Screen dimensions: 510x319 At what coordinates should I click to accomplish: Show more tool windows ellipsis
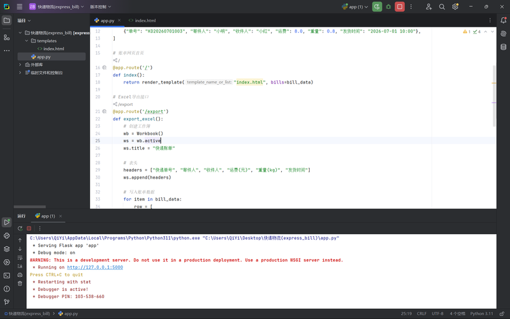click(6, 51)
